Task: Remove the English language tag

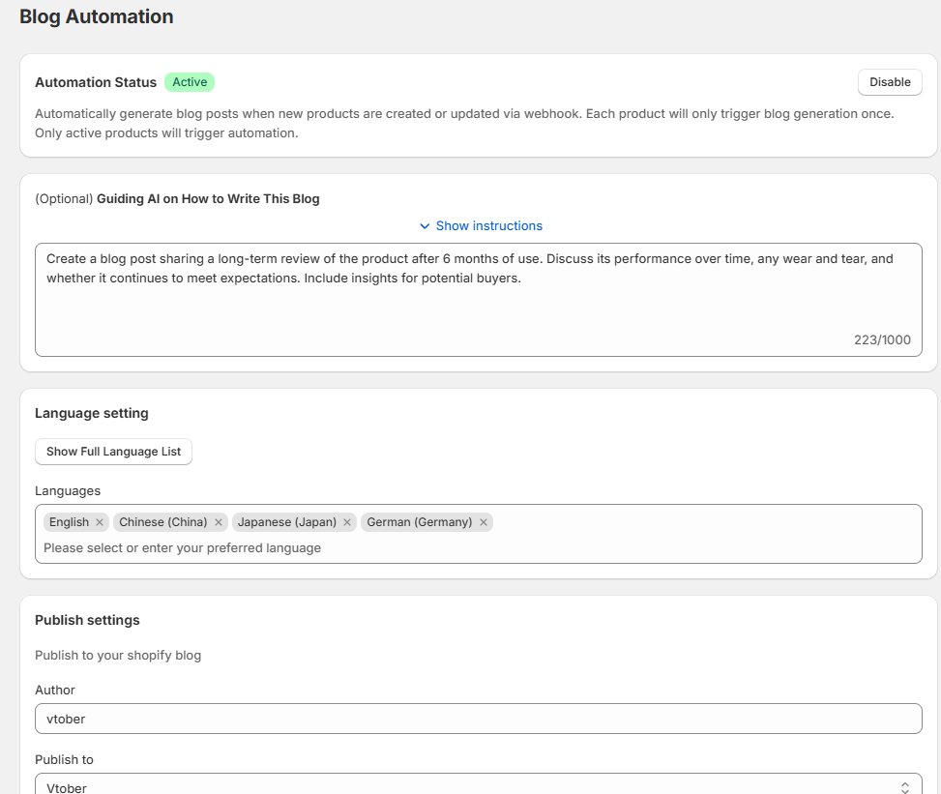Action: tap(100, 522)
